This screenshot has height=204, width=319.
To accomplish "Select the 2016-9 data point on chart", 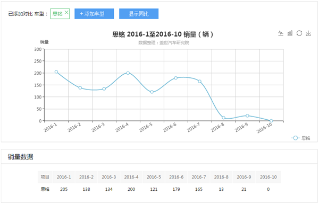I will tap(247, 116).
